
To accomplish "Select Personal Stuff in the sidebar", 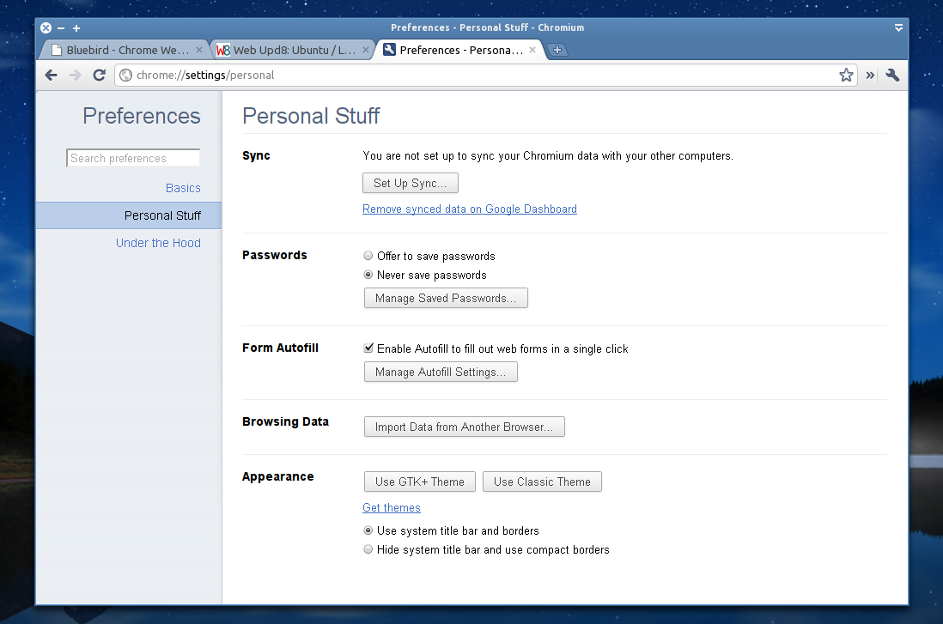I will tap(129, 215).
